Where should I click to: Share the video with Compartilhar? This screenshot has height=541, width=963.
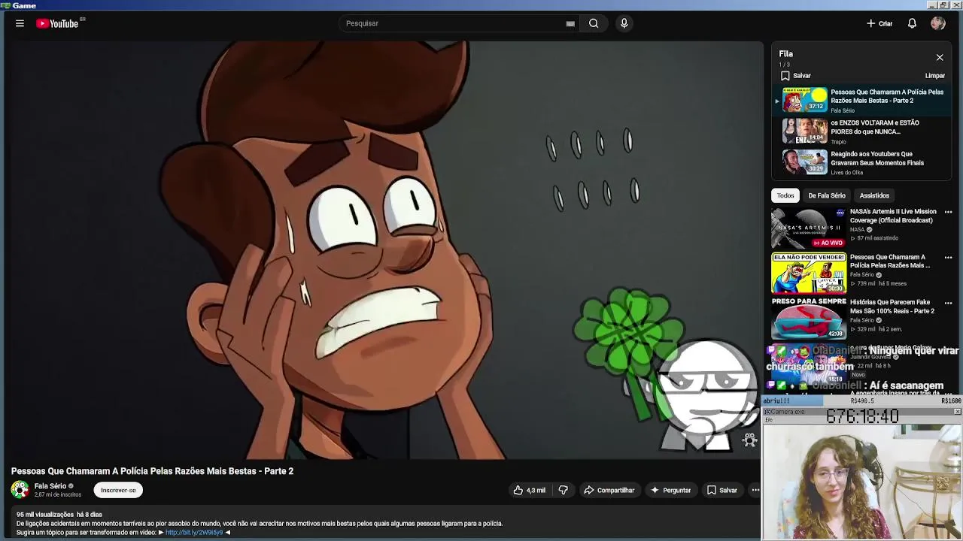(x=609, y=490)
